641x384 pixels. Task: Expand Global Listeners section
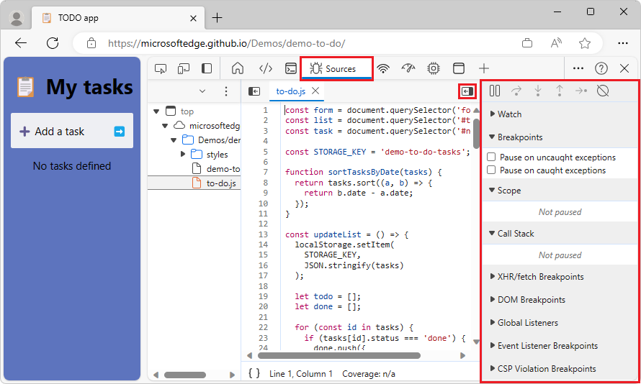pyautogui.click(x=524, y=323)
